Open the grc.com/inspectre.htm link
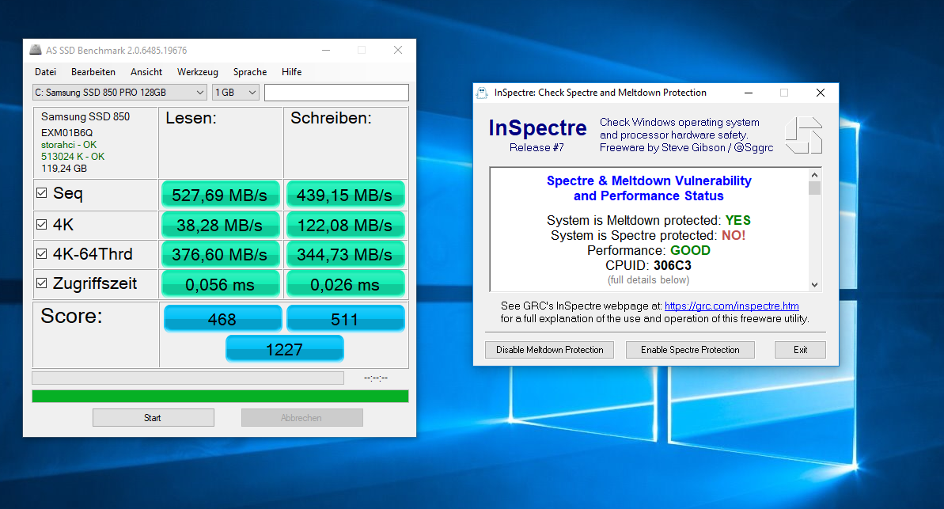This screenshot has height=509, width=944. click(731, 306)
